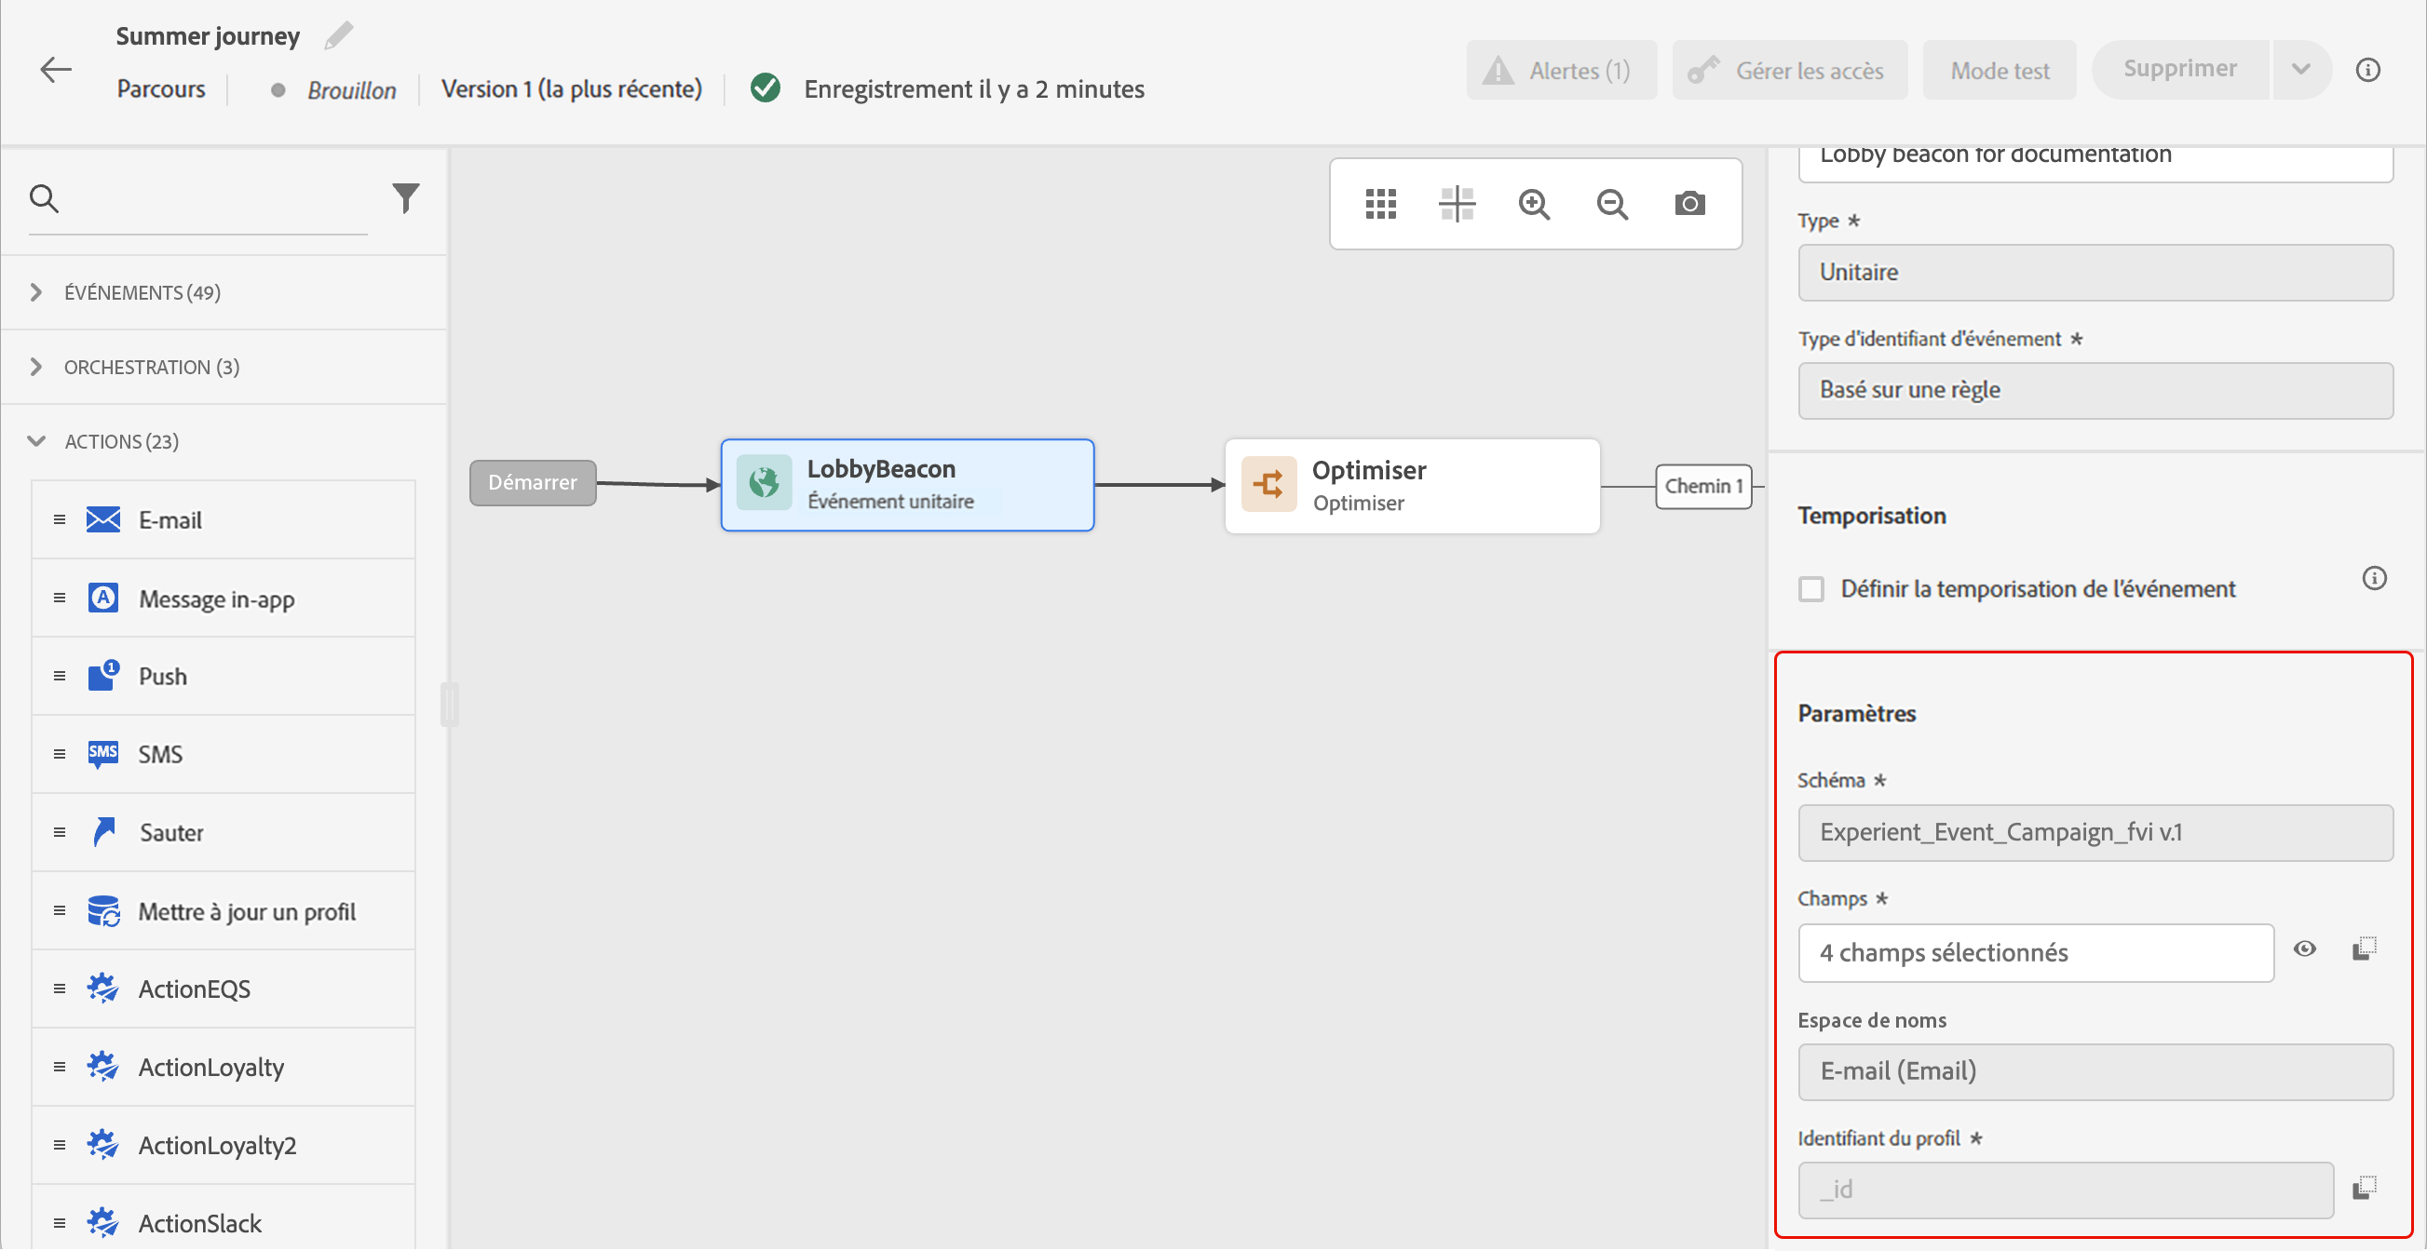This screenshot has width=2427, height=1251.
Task: Click the Alertes (1) button
Action: (x=1560, y=71)
